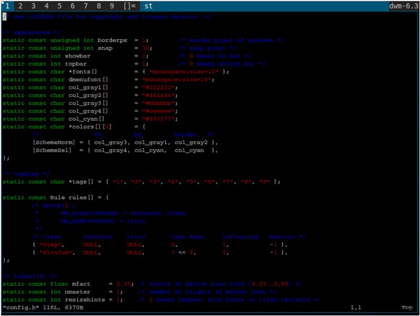Click the [SchemeNorm] array index
420x316 pixels.
(x=53, y=142)
